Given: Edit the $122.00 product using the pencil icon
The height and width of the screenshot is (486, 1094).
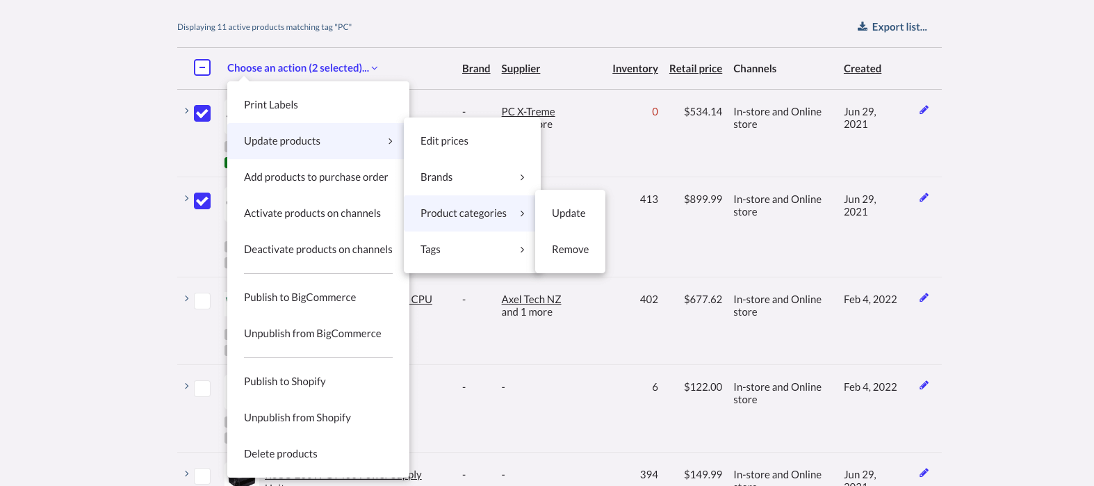Looking at the screenshot, I should [x=924, y=385].
